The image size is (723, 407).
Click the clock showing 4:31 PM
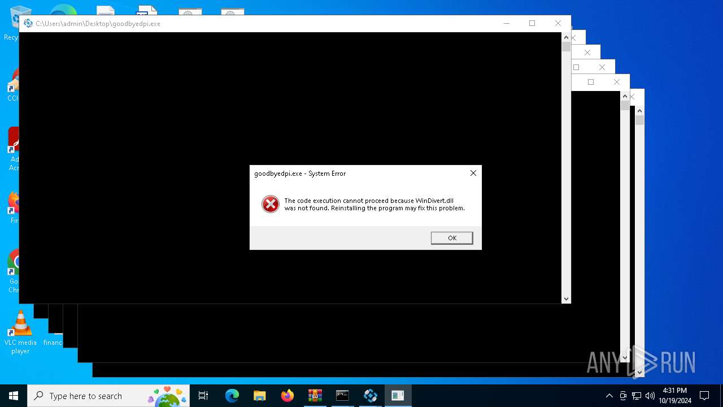pyautogui.click(x=675, y=396)
